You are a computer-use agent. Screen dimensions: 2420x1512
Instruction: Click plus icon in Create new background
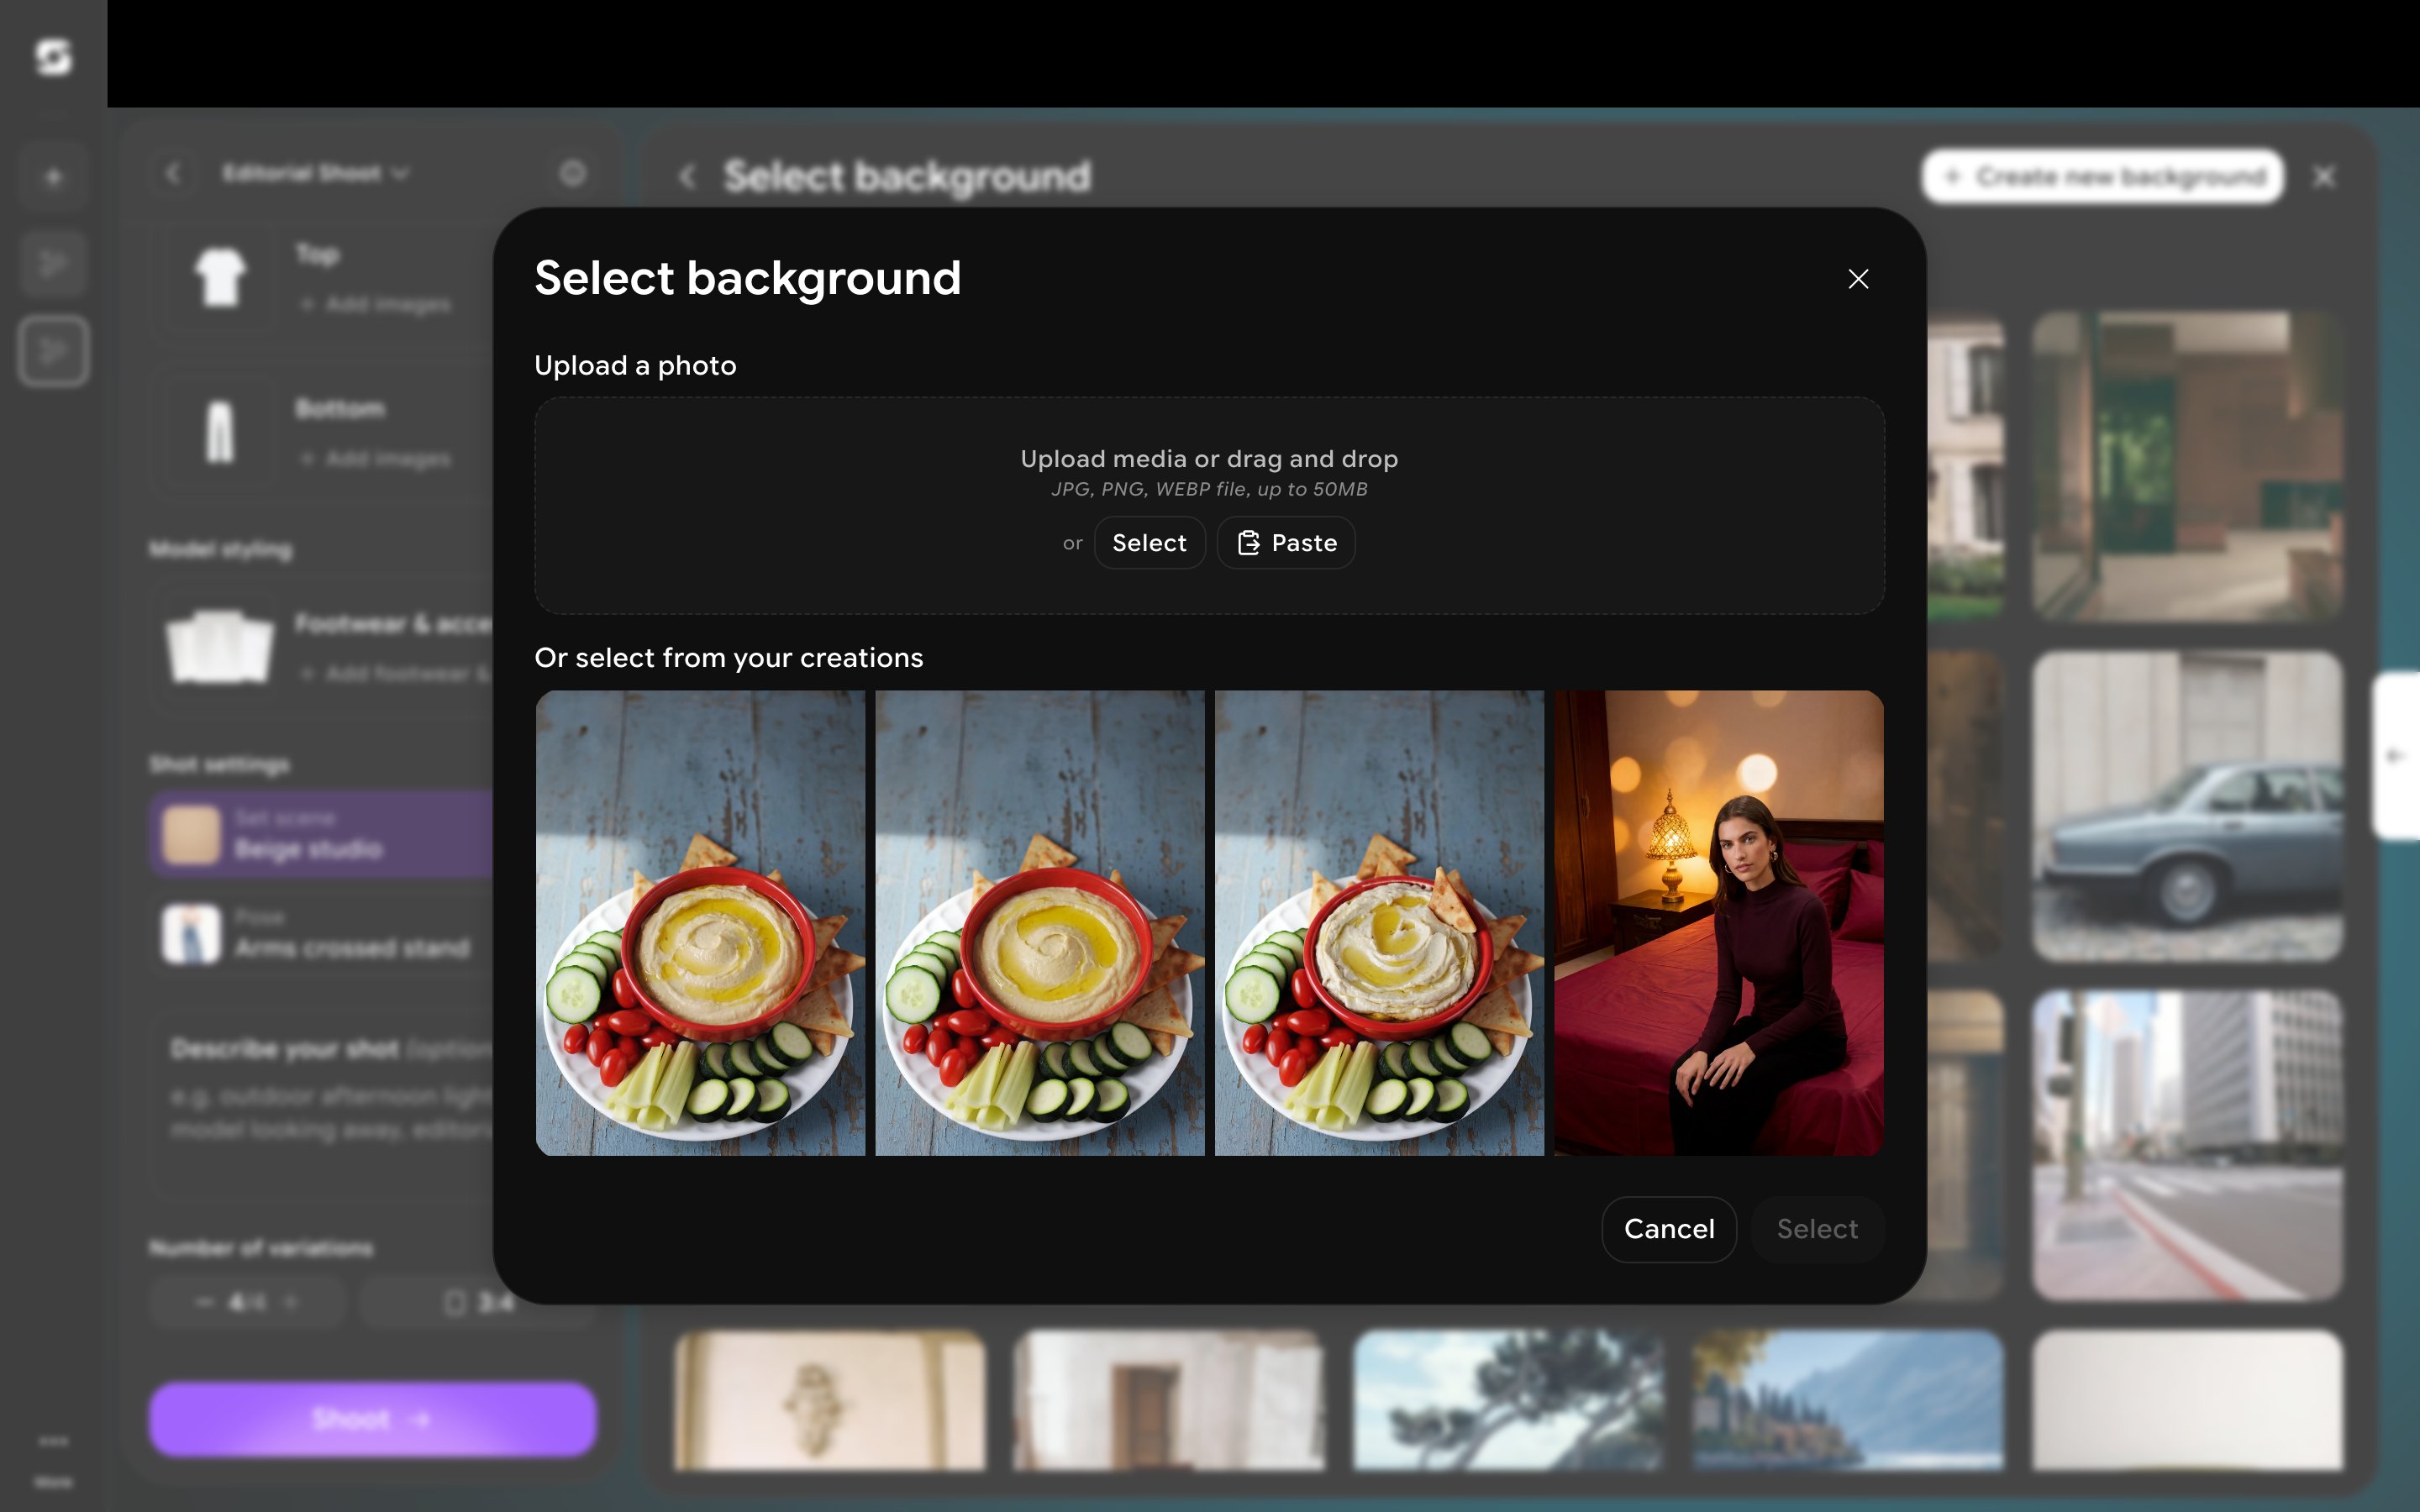1952,177
